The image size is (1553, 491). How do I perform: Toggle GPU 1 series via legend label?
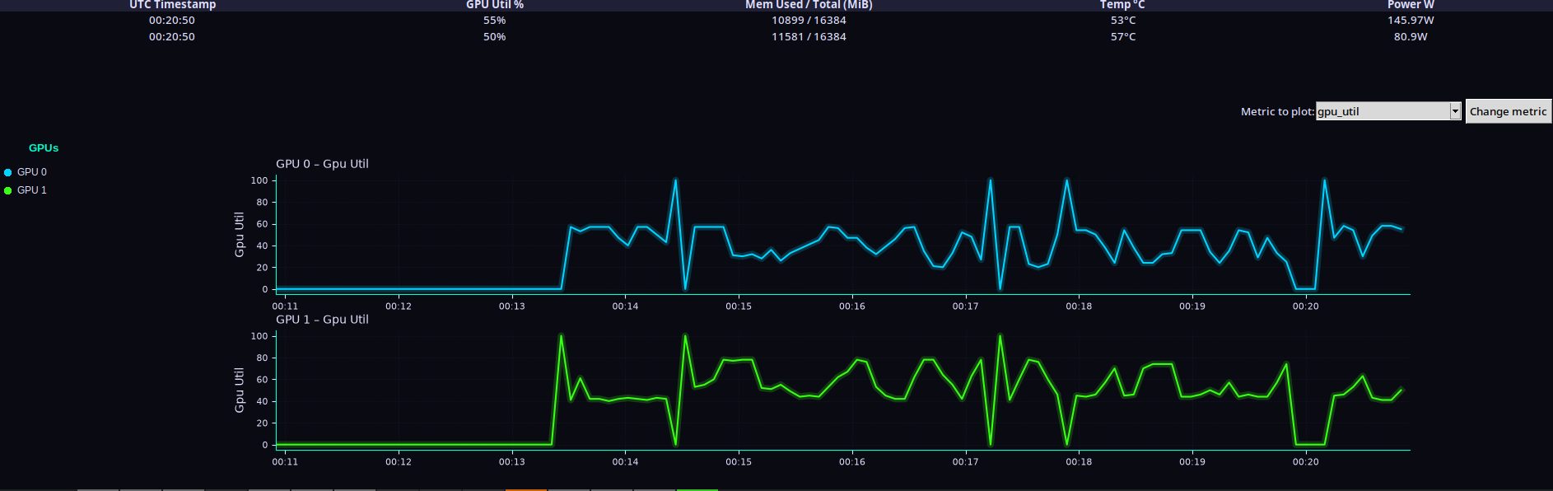pyautogui.click(x=32, y=190)
